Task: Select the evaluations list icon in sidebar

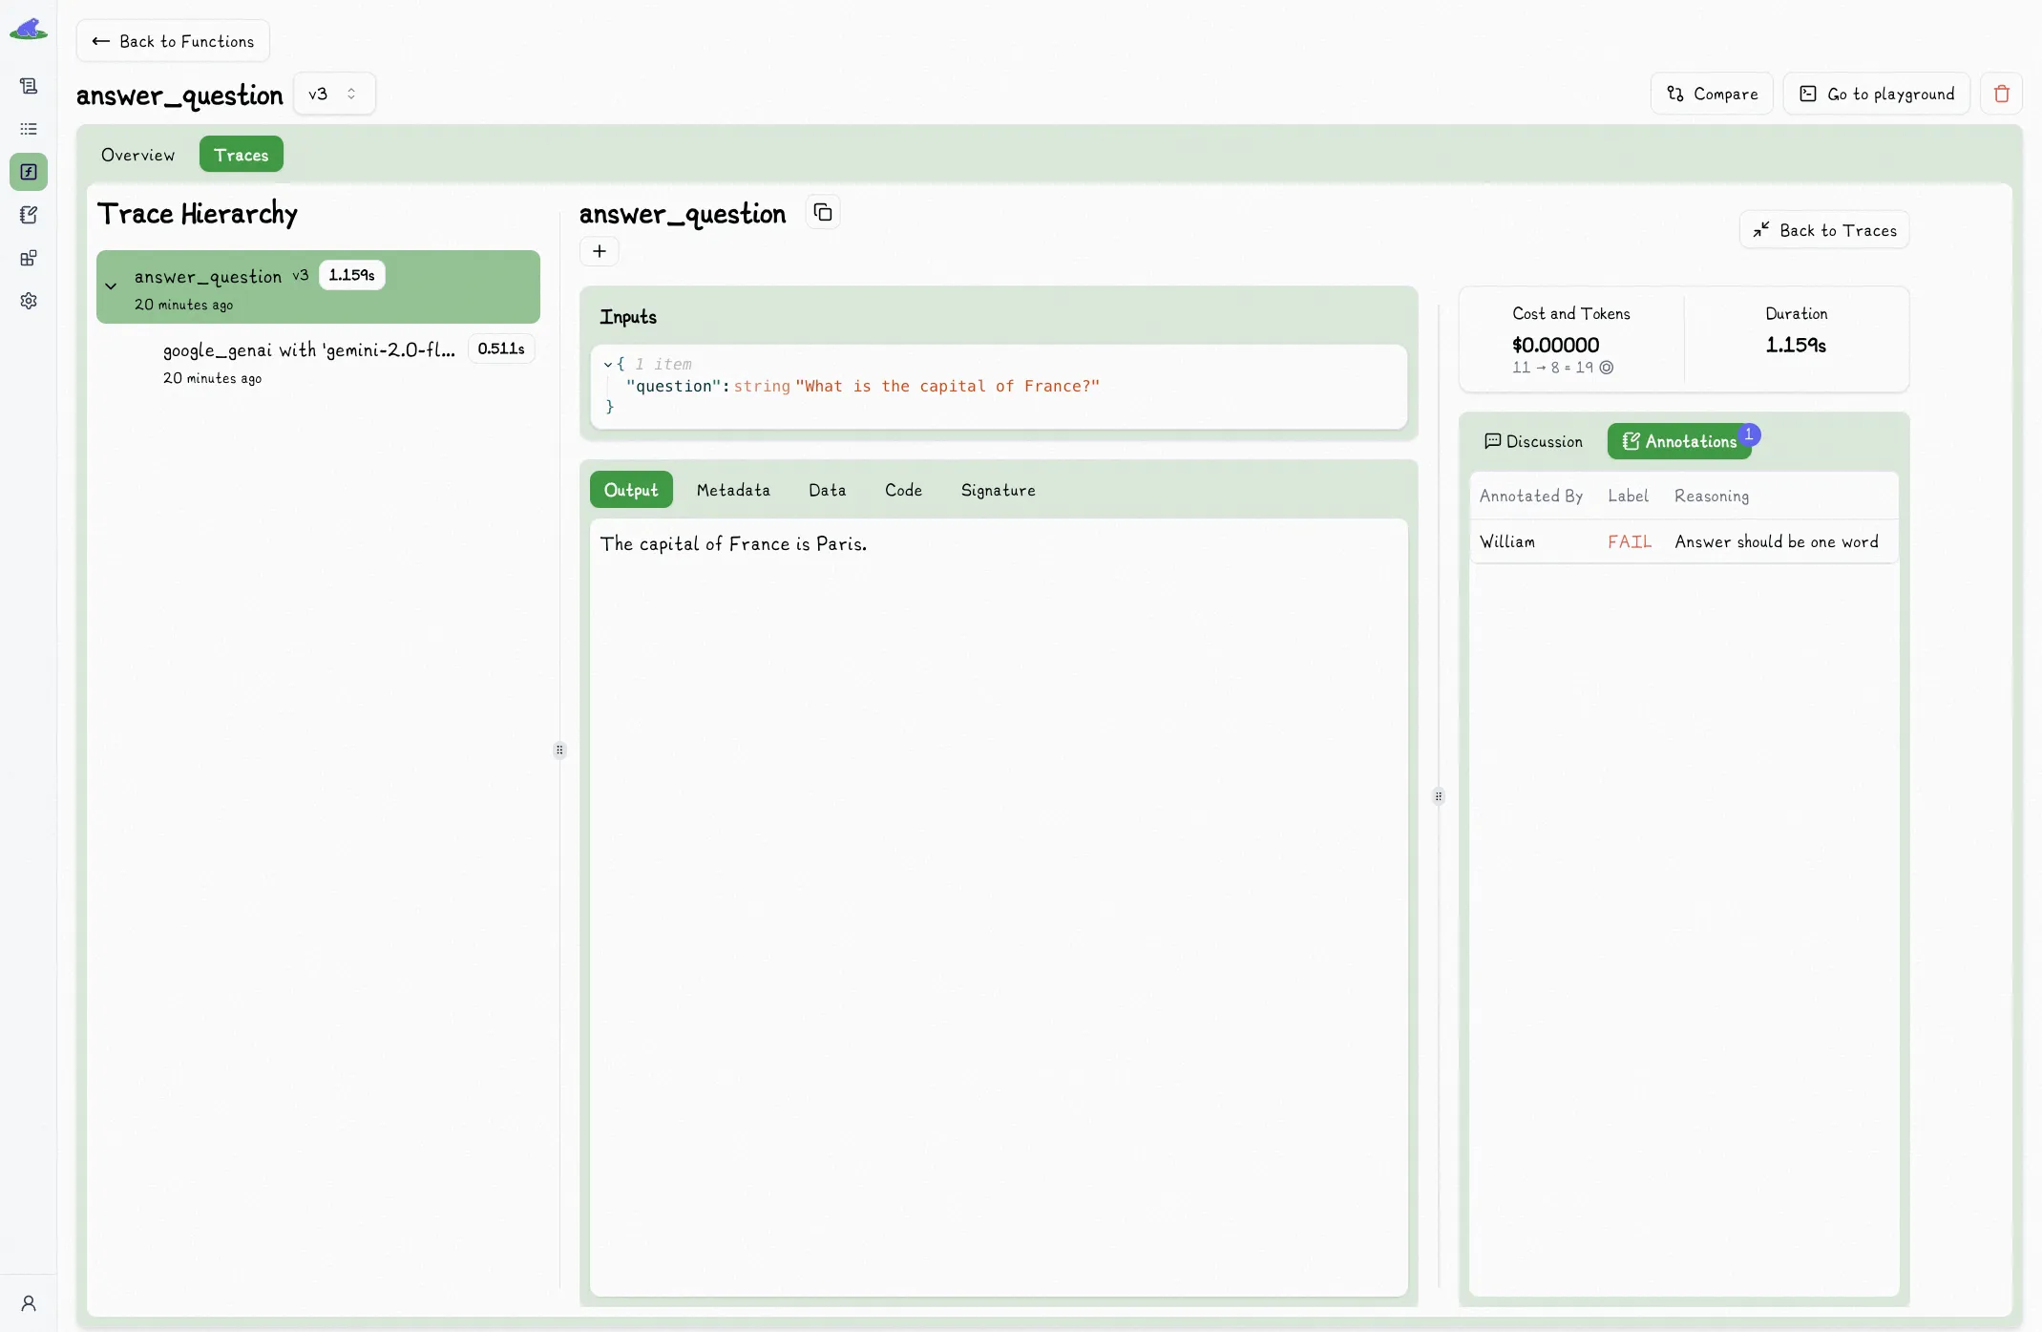Action: coord(29,129)
